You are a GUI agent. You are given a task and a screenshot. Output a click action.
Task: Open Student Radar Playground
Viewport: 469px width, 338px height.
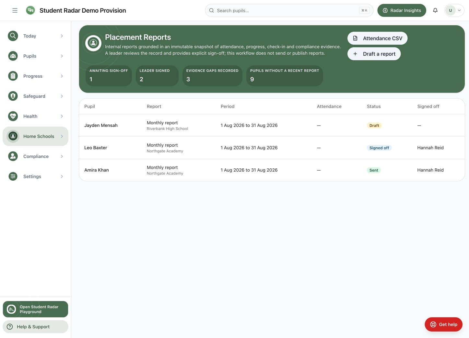[35, 309]
